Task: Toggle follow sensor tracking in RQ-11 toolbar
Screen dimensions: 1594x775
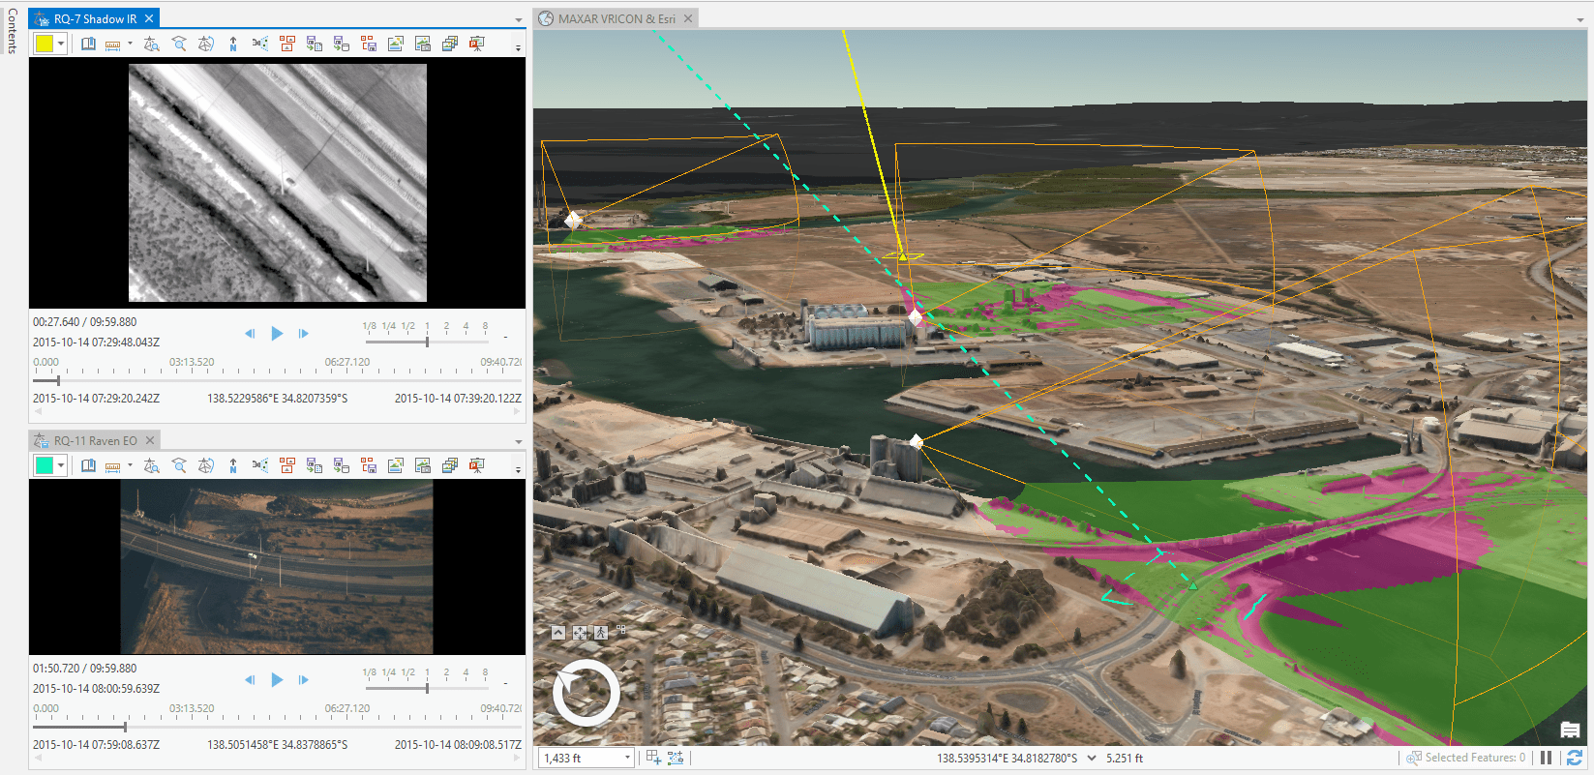Action: (206, 465)
